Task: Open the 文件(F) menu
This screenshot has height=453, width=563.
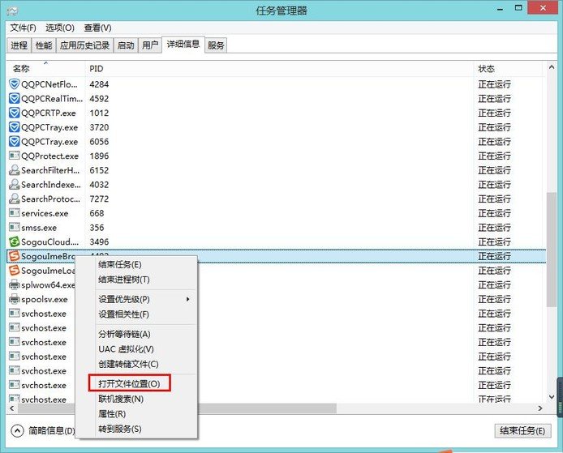Action: coord(23,28)
